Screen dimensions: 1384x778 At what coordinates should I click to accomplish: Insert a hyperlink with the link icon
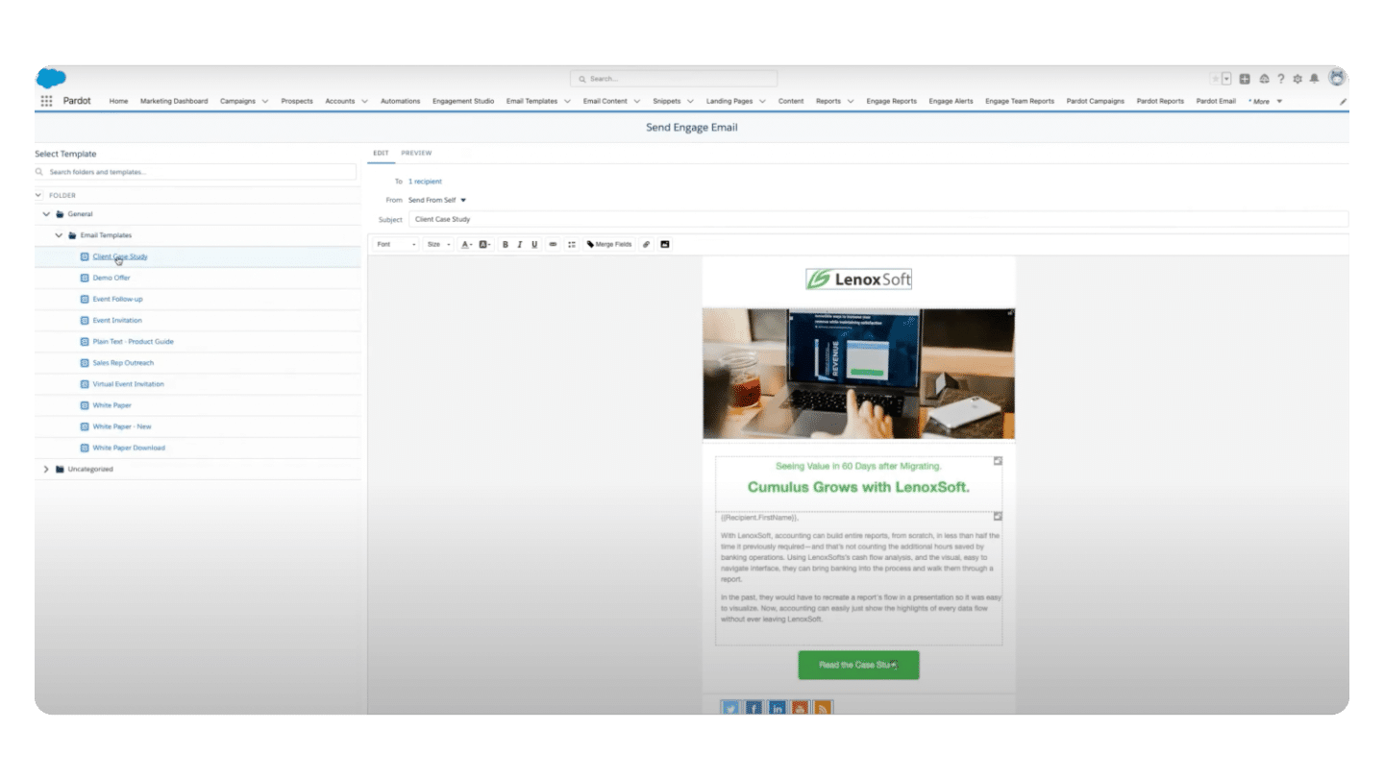click(553, 245)
